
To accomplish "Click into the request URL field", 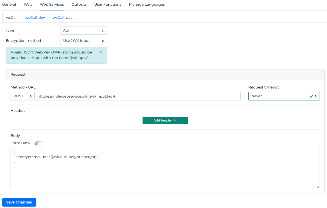I will (x=137, y=96).
